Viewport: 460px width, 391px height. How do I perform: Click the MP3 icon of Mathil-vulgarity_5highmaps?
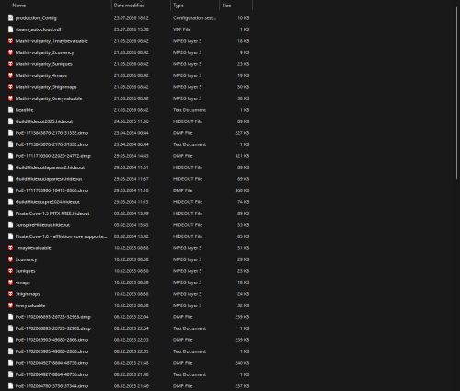pos(10,87)
